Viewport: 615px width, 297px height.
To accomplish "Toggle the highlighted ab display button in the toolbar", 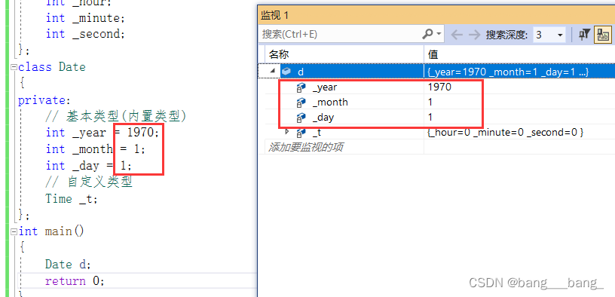I will point(602,35).
